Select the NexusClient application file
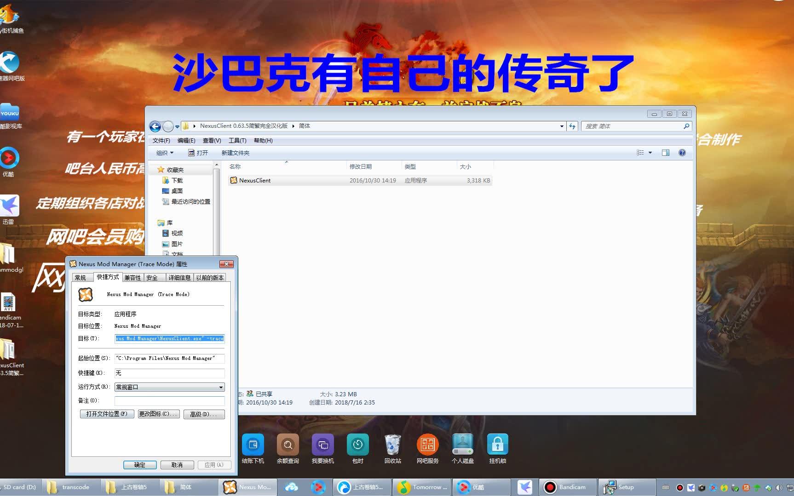The width and height of the screenshot is (794, 496). pyautogui.click(x=360, y=180)
